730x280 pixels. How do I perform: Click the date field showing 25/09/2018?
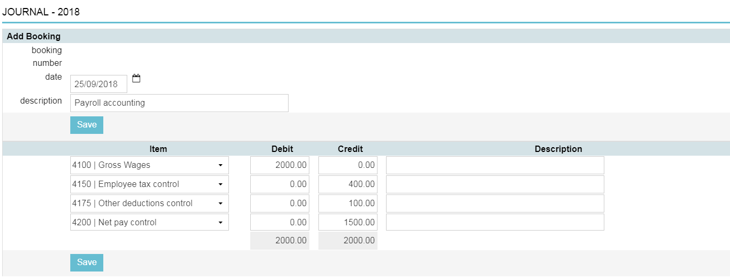[99, 84]
